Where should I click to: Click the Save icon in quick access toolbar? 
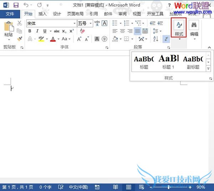(16, 5)
